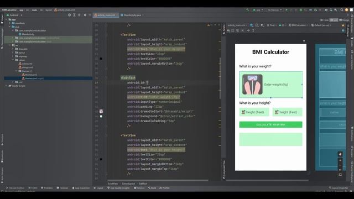Viewport: 354px width, 199px height.
Task: Open the No Devices dropdown
Action: point(274,10)
